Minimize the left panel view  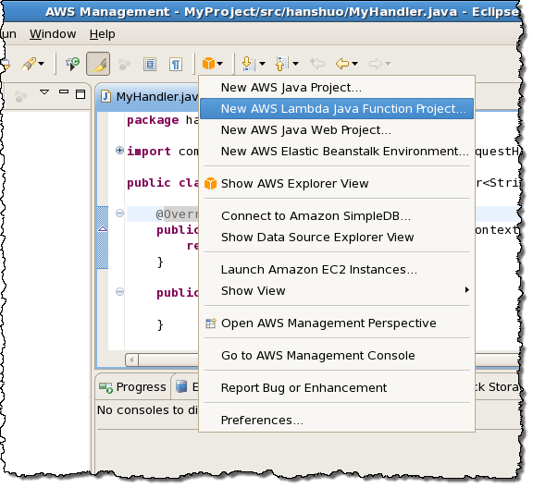[x=64, y=91]
